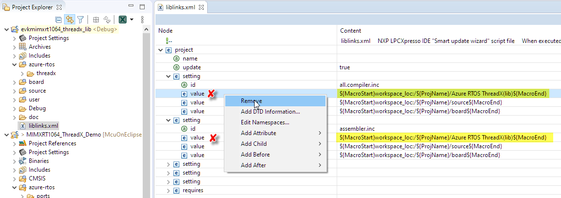Viewport: 561px width, 198px height.
Task: Select Edit Namespaces... menu entry
Action: click(x=265, y=122)
